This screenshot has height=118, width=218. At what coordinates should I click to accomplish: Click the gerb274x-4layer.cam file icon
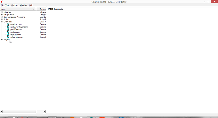click(8, 27)
